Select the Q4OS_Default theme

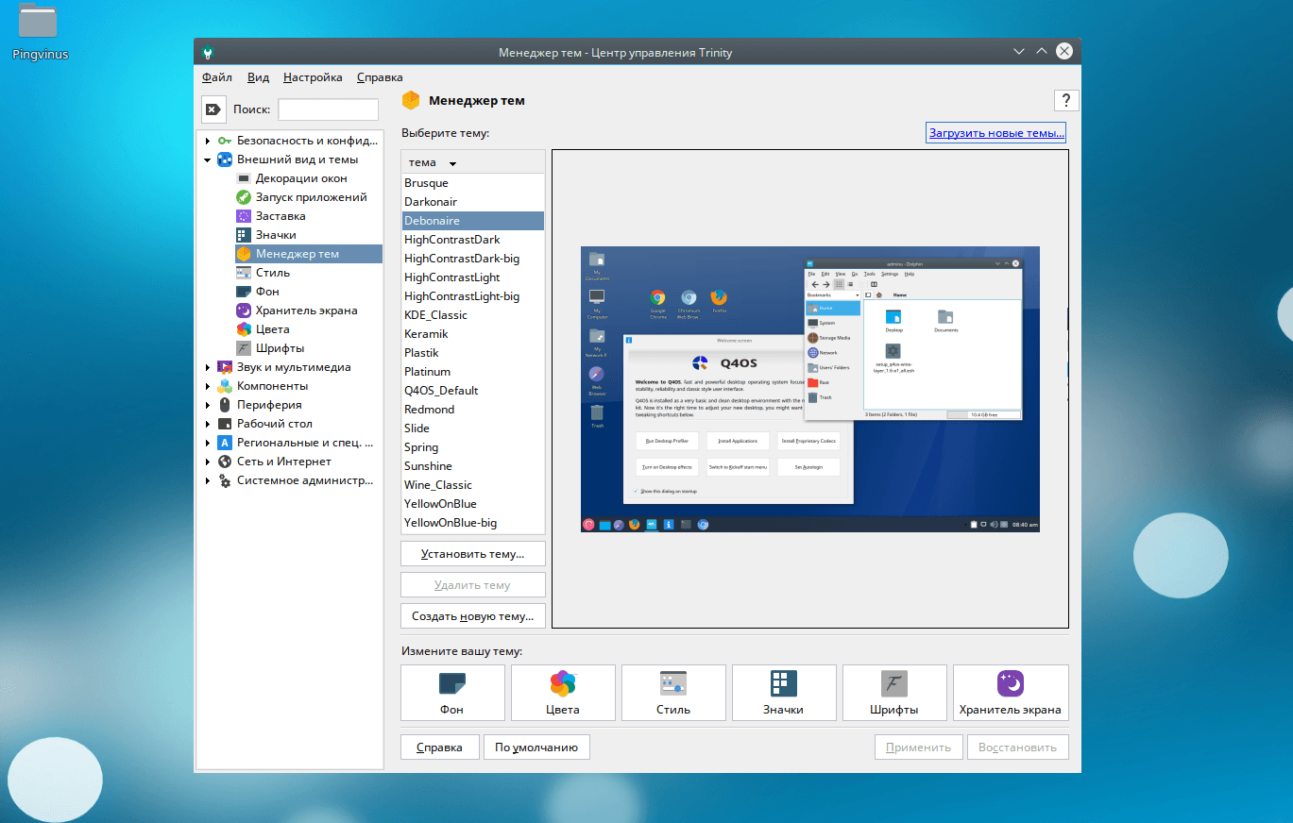pyautogui.click(x=473, y=391)
